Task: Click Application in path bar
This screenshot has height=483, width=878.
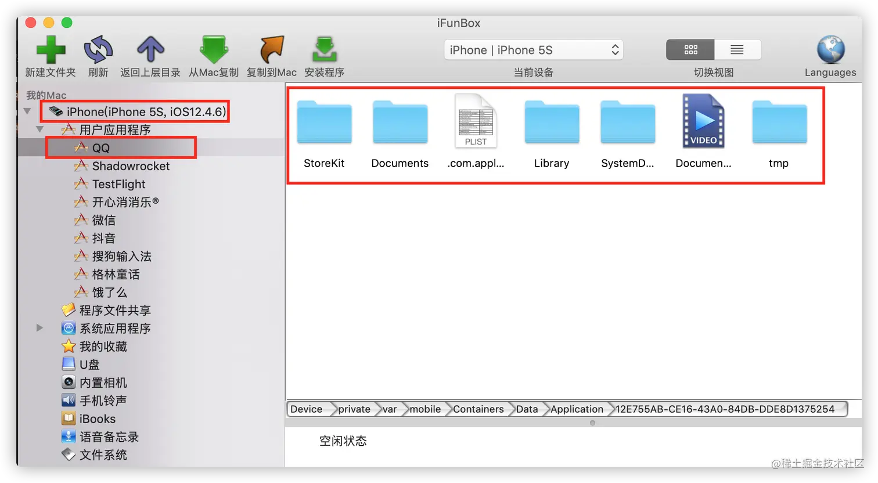Action: 577,409
